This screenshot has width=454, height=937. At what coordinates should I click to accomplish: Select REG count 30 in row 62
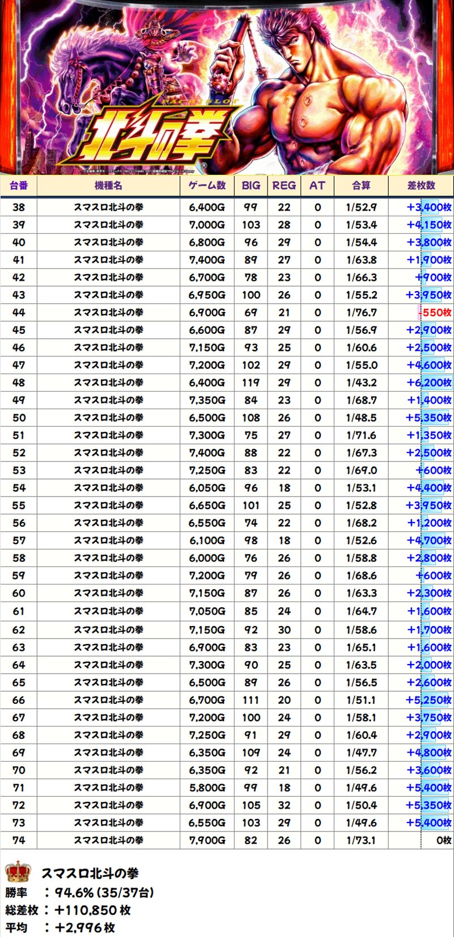pyautogui.click(x=284, y=630)
